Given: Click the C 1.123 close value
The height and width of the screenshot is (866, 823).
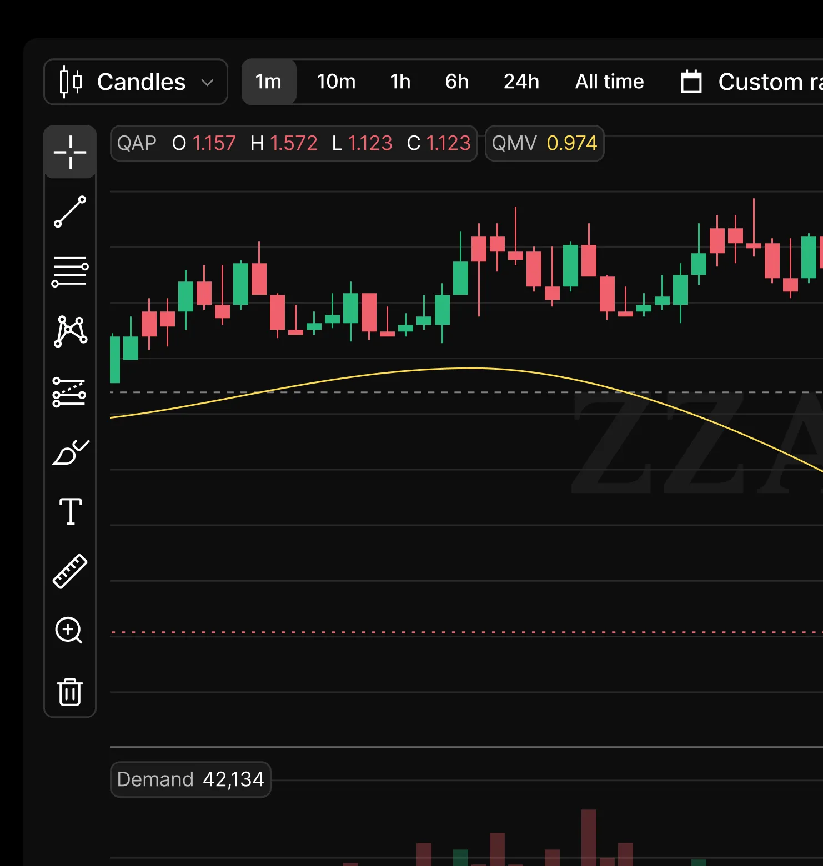Looking at the screenshot, I should click(x=439, y=143).
